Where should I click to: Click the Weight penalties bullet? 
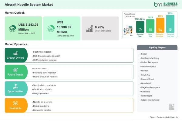(x=40, y=93)
